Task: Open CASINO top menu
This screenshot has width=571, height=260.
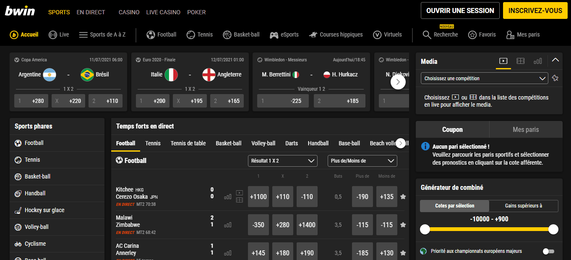Action: (x=129, y=12)
